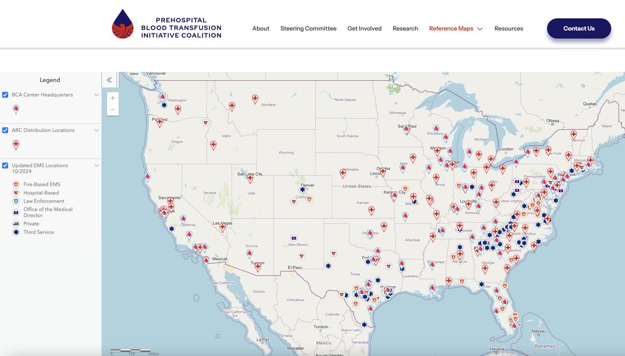Open the Resources menu item
Image resolution: width=625 pixels, height=356 pixels.
coord(509,29)
